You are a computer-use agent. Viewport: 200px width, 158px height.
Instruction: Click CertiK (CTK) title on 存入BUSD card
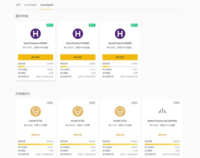click(78, 121)
